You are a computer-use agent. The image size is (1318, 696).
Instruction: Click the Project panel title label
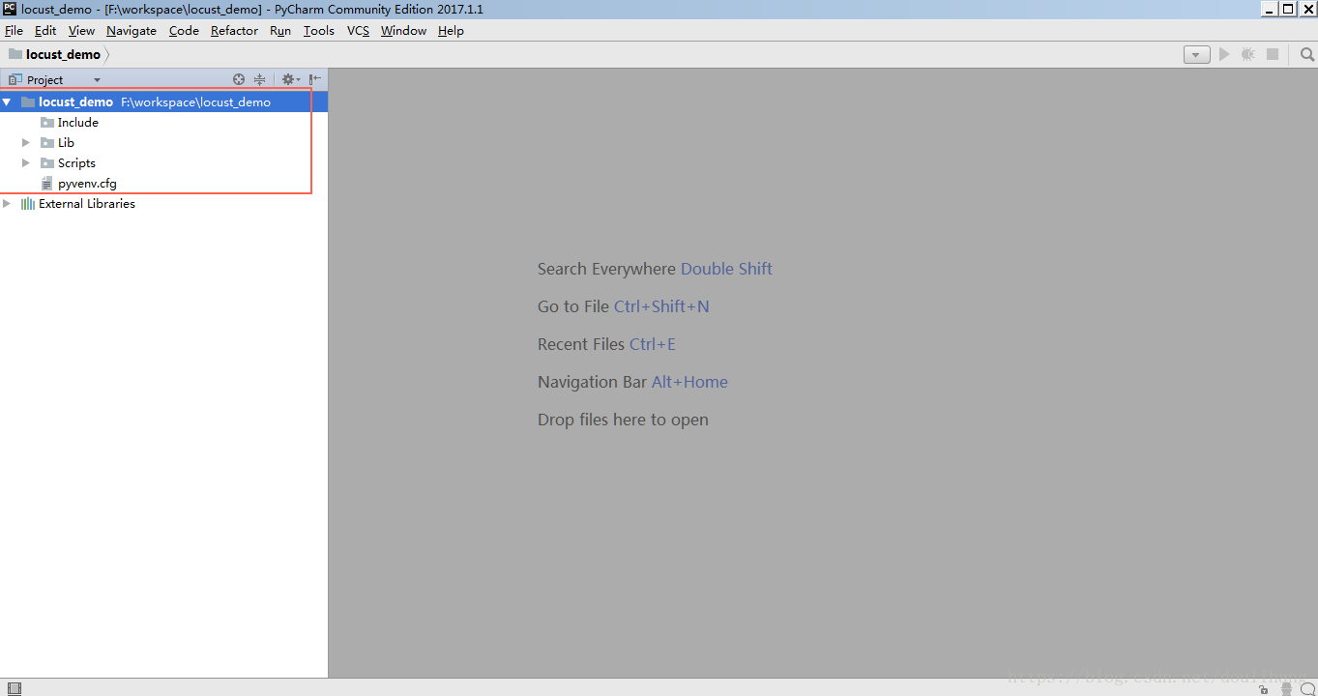pyautogui.click(x=44, y=80)
